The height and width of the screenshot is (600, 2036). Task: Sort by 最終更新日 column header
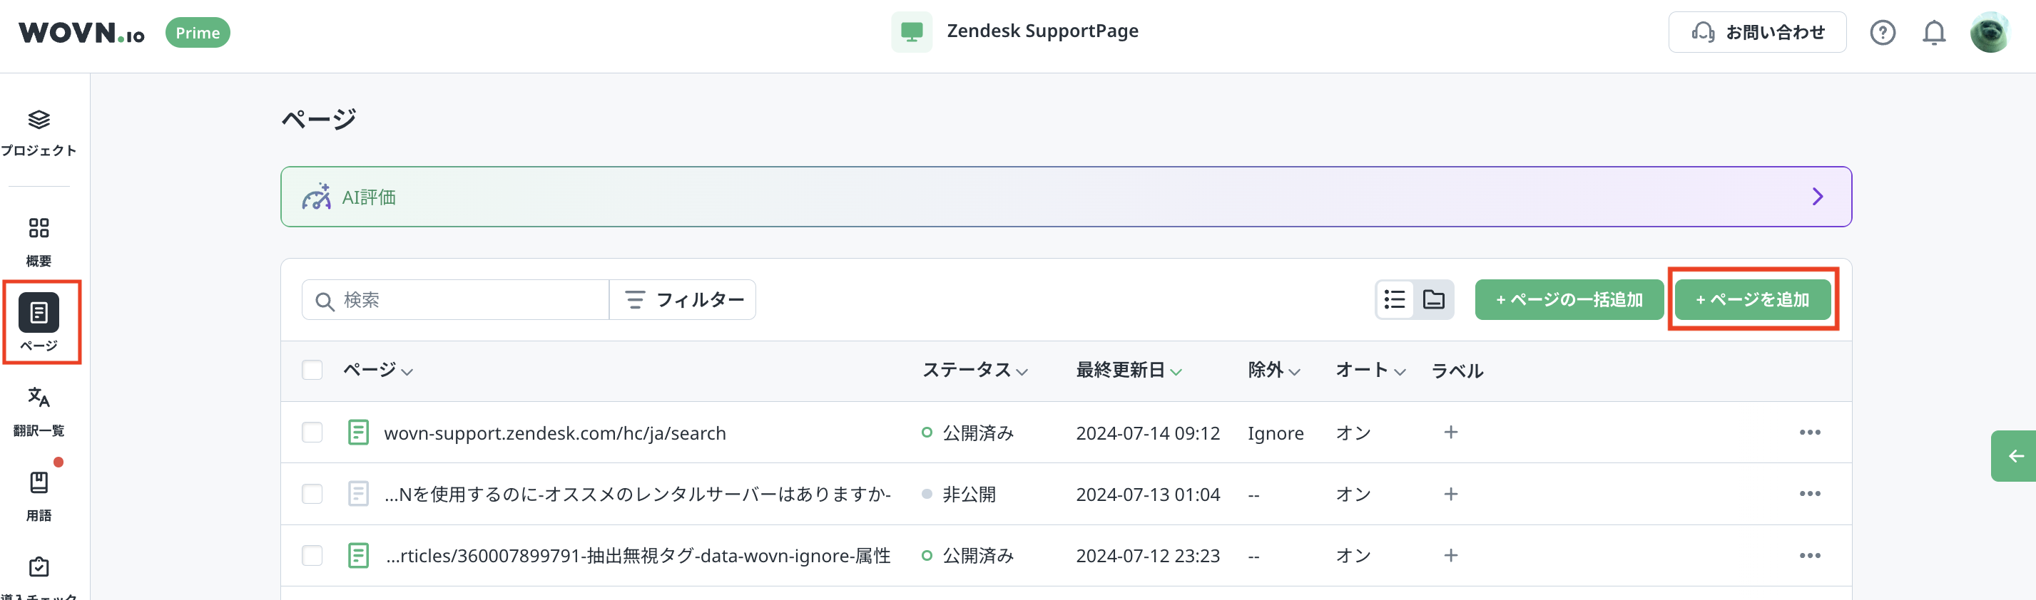(x=1128, y=371)
